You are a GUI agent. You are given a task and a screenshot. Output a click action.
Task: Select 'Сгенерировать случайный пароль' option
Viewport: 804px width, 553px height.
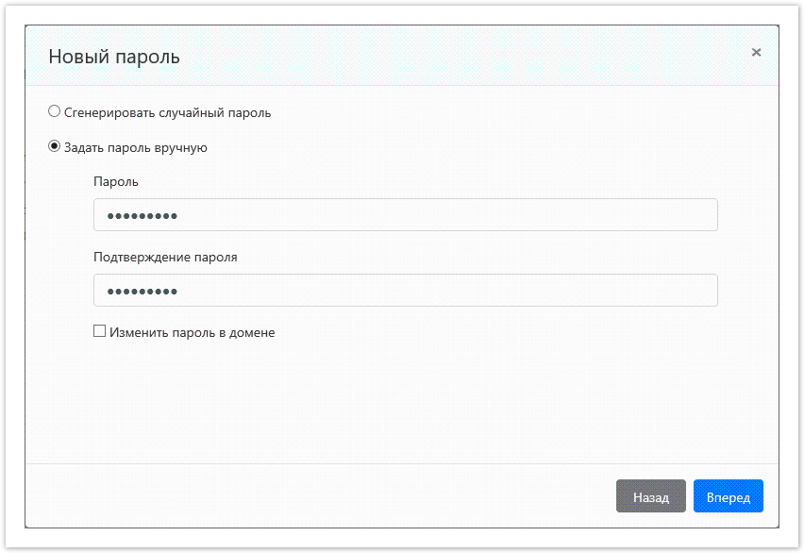[x=54, y=110]
